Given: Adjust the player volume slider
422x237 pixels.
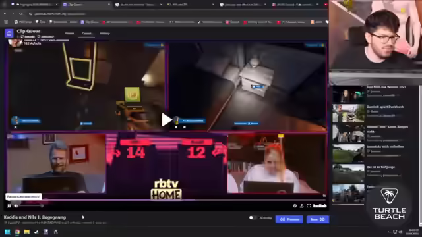Looking at the screenshot, I should click(31, 206).
